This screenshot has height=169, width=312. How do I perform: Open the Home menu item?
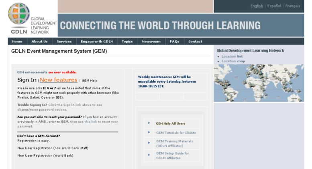pos(17,42)
